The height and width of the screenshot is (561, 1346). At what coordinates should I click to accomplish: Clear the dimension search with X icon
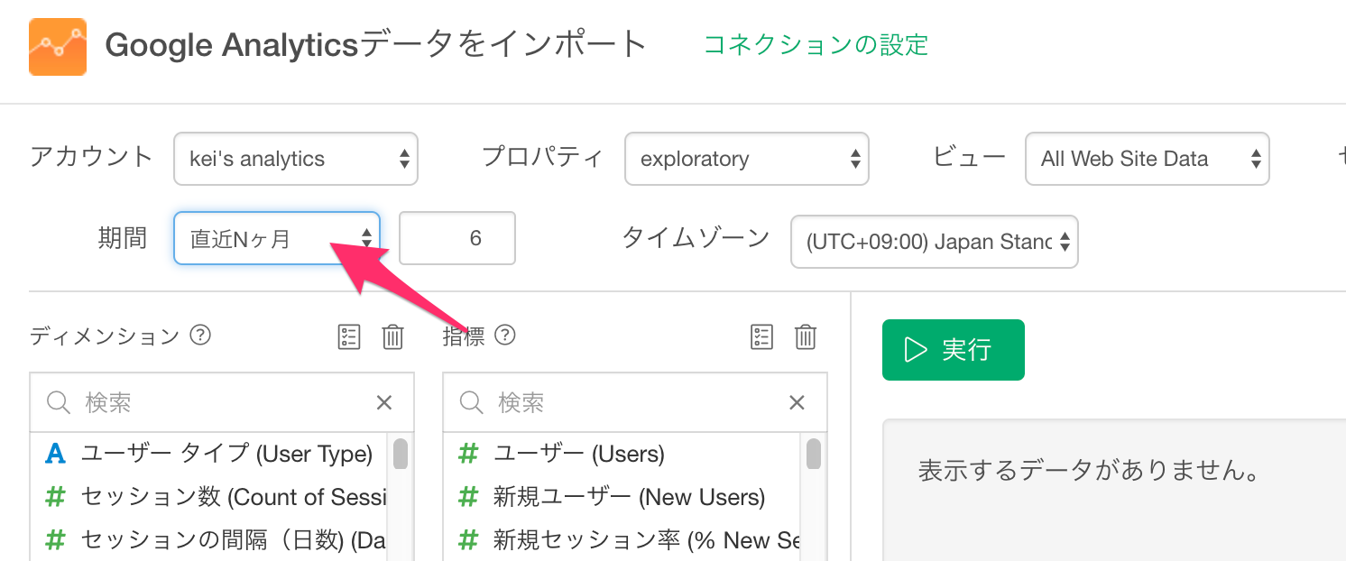click(x=384, y=402)
